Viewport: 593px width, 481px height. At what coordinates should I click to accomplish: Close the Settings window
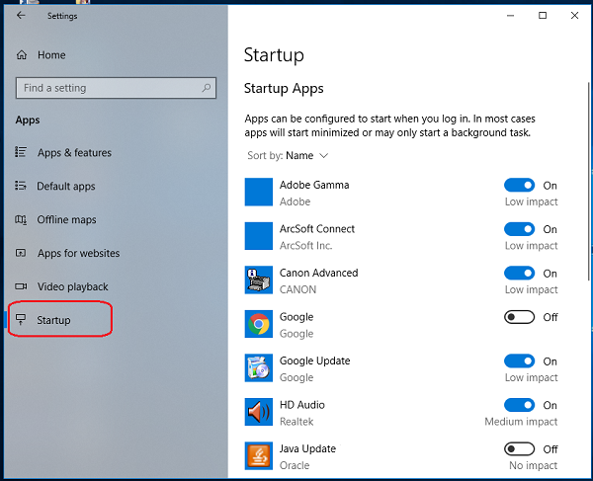574,16
